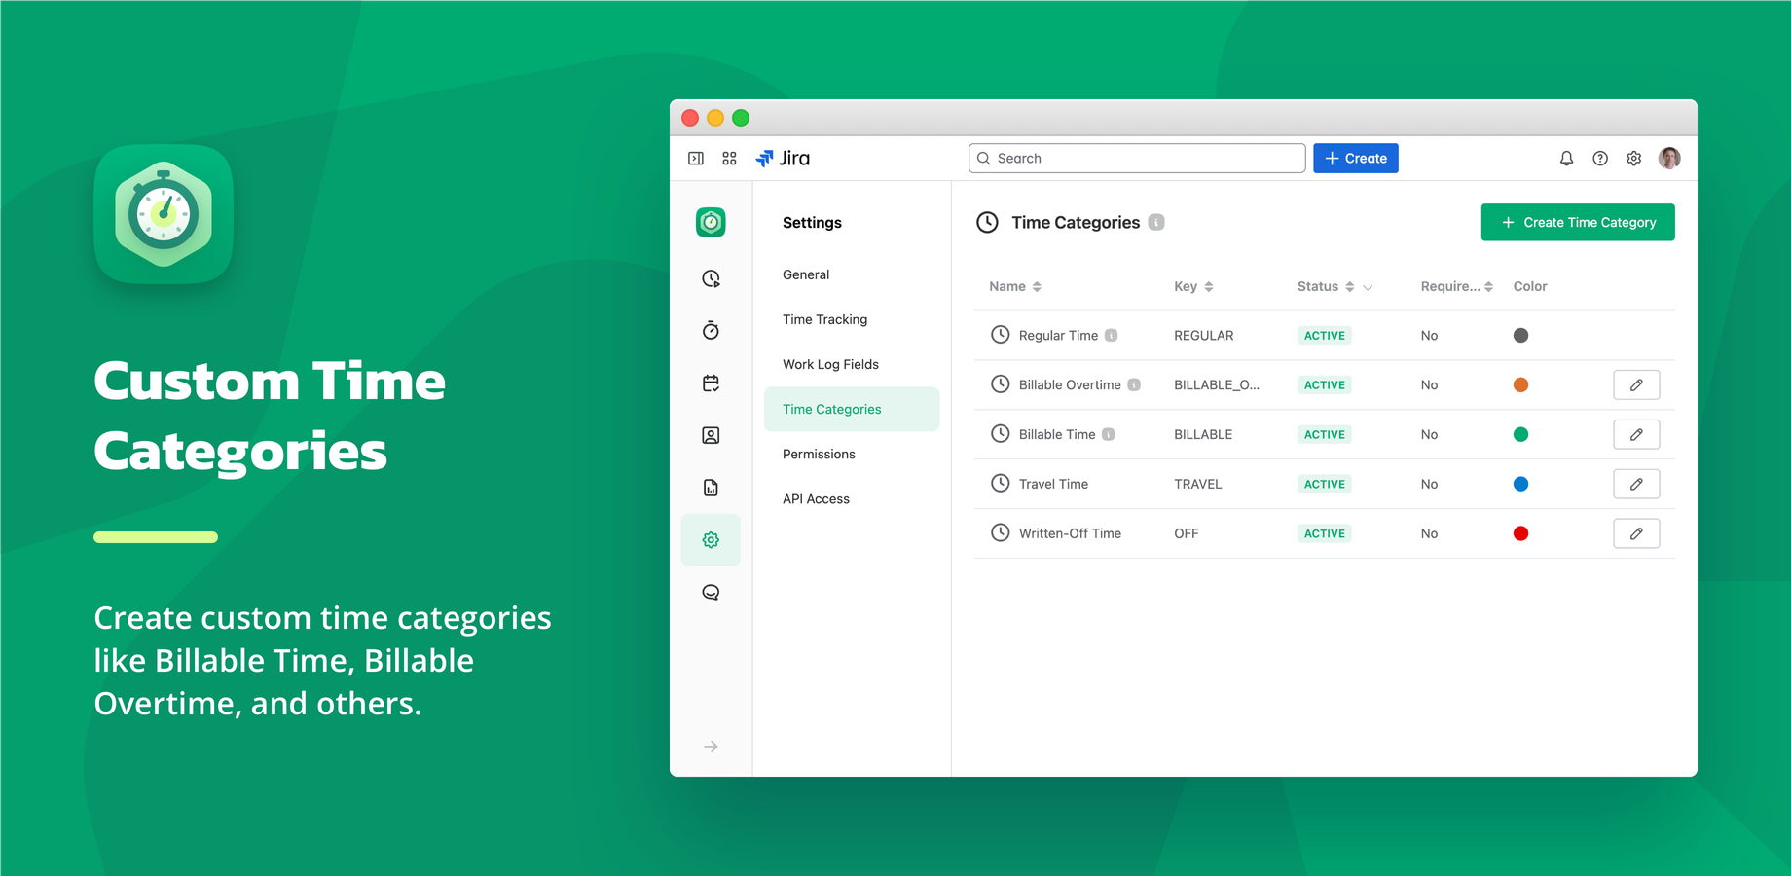The image size is (1791, 876).
Task: Click info icon next to Time Categories heading
Action: [x=1156, y=222]
